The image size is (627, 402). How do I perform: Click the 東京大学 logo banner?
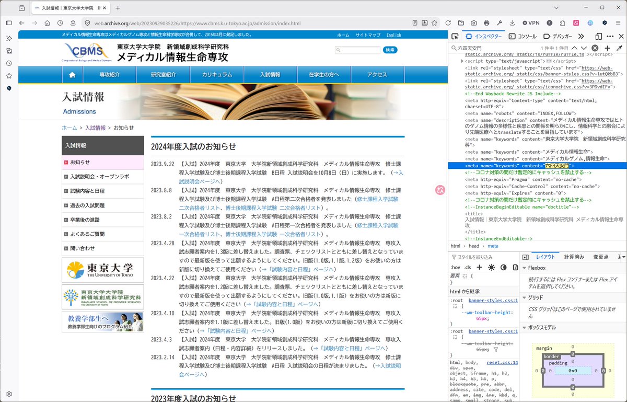[102, 270]
